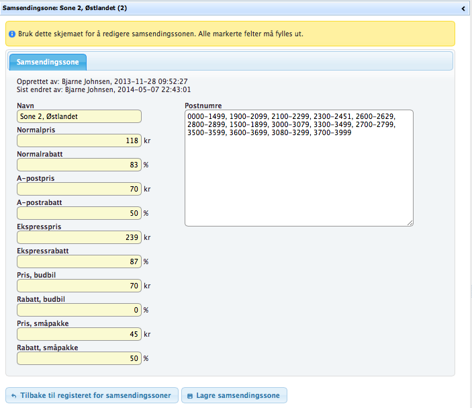This screenshot has width=472, height=408.
Task: Click the blue info icon in yellow banner
Action: click(x=12, y=33)
